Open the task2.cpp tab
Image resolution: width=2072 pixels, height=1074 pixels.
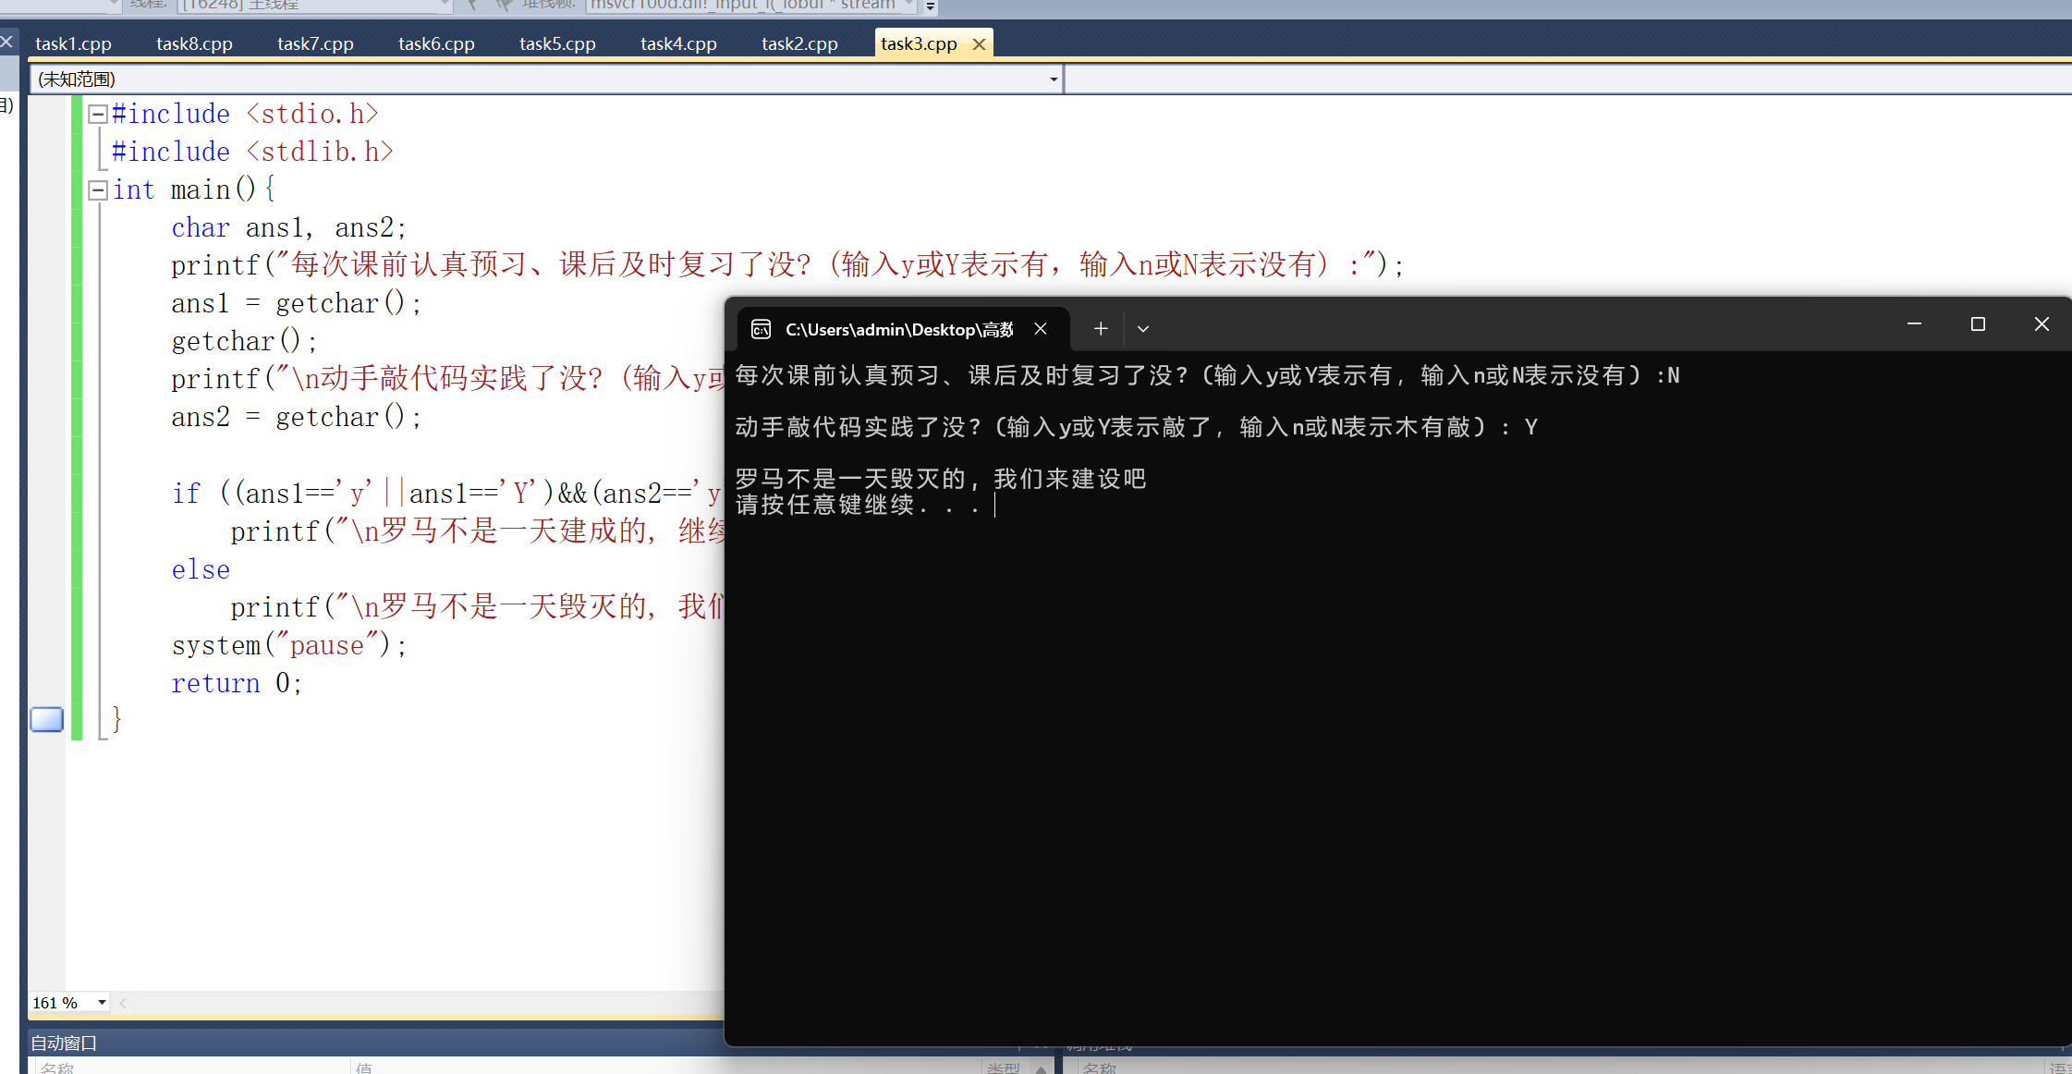(x=799, y=44)
